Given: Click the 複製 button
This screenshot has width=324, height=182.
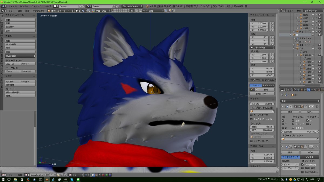Looking at the screenshot, I should point(20,41).
